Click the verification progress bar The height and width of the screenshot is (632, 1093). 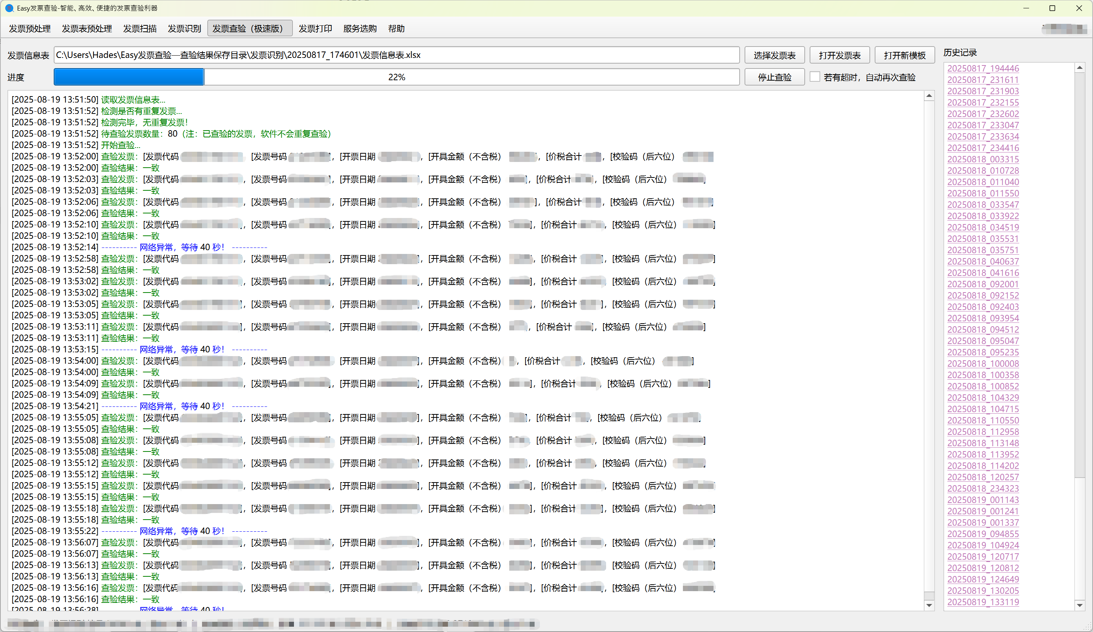[x=396, y=77]
